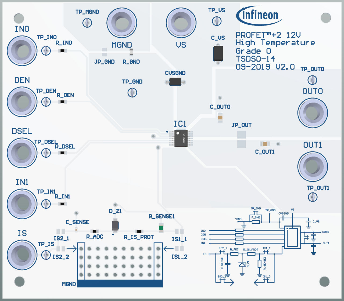The width and height of the screenshot is (344, 301).
Task: Select the R_DEN resistor component
Action: [62, 102]
